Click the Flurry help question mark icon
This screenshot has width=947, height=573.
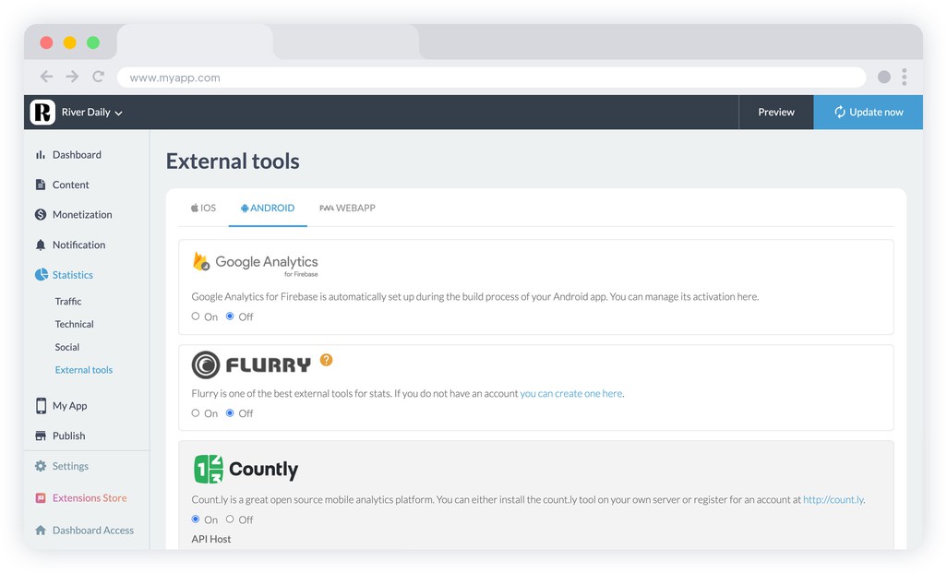[x=326, y=360]
